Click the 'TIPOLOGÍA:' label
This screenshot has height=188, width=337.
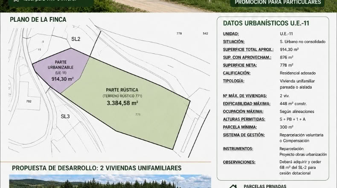tap(234, 81)
